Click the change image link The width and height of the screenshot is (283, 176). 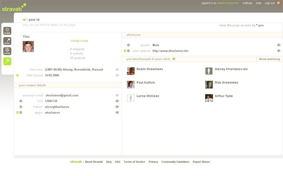(79, 41)
